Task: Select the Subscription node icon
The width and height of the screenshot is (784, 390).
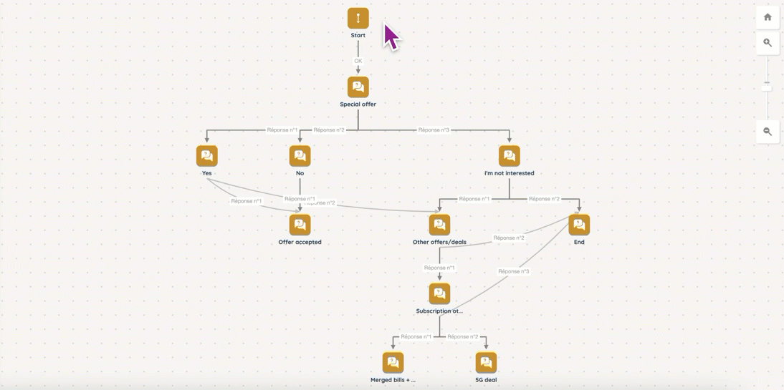Action: [439, 293]
